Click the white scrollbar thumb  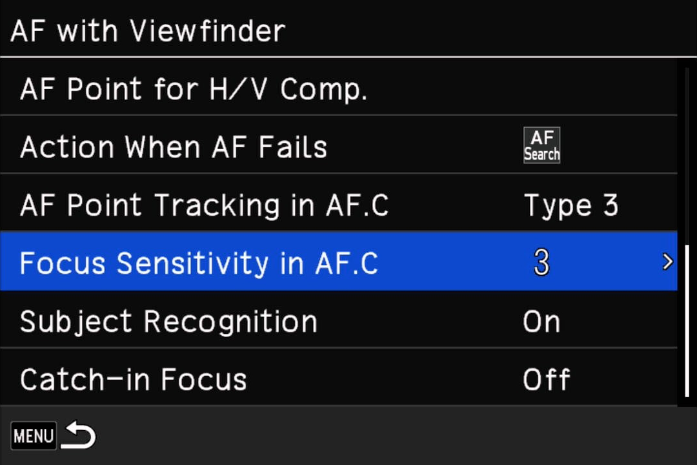pyautogui.click(x=687, y=321)
